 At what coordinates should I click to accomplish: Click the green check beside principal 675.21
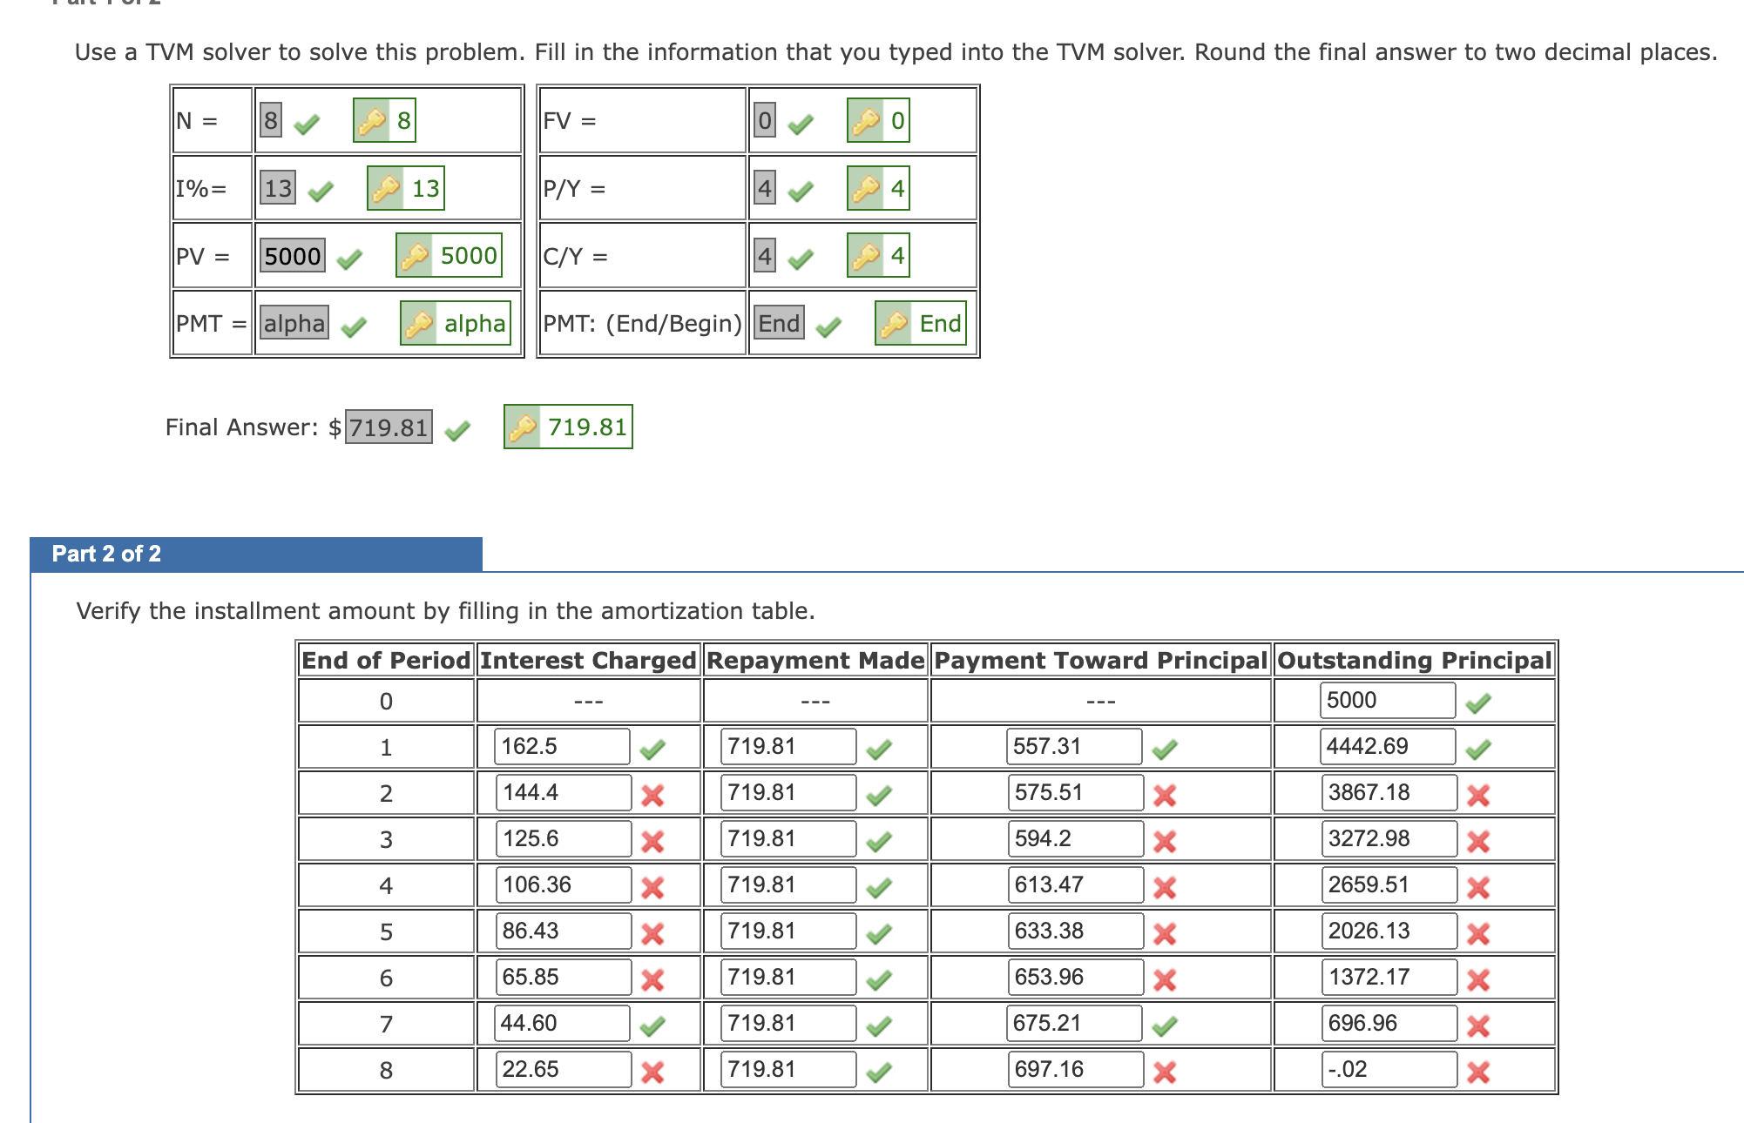[x=1165, y=1025]
